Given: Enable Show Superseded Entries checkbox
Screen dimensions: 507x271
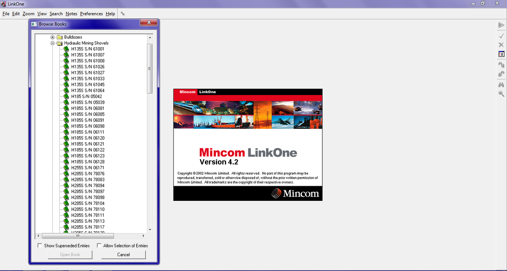Looking at the screenshot, I should 40,246.
